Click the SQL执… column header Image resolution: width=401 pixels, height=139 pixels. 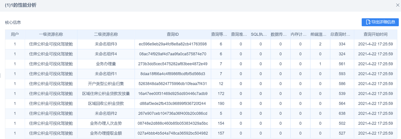coord(260,35)
